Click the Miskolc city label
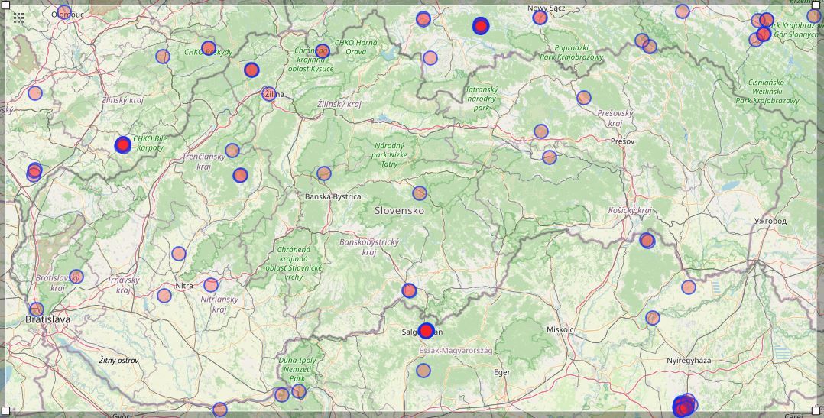 (x=560, y=329)
